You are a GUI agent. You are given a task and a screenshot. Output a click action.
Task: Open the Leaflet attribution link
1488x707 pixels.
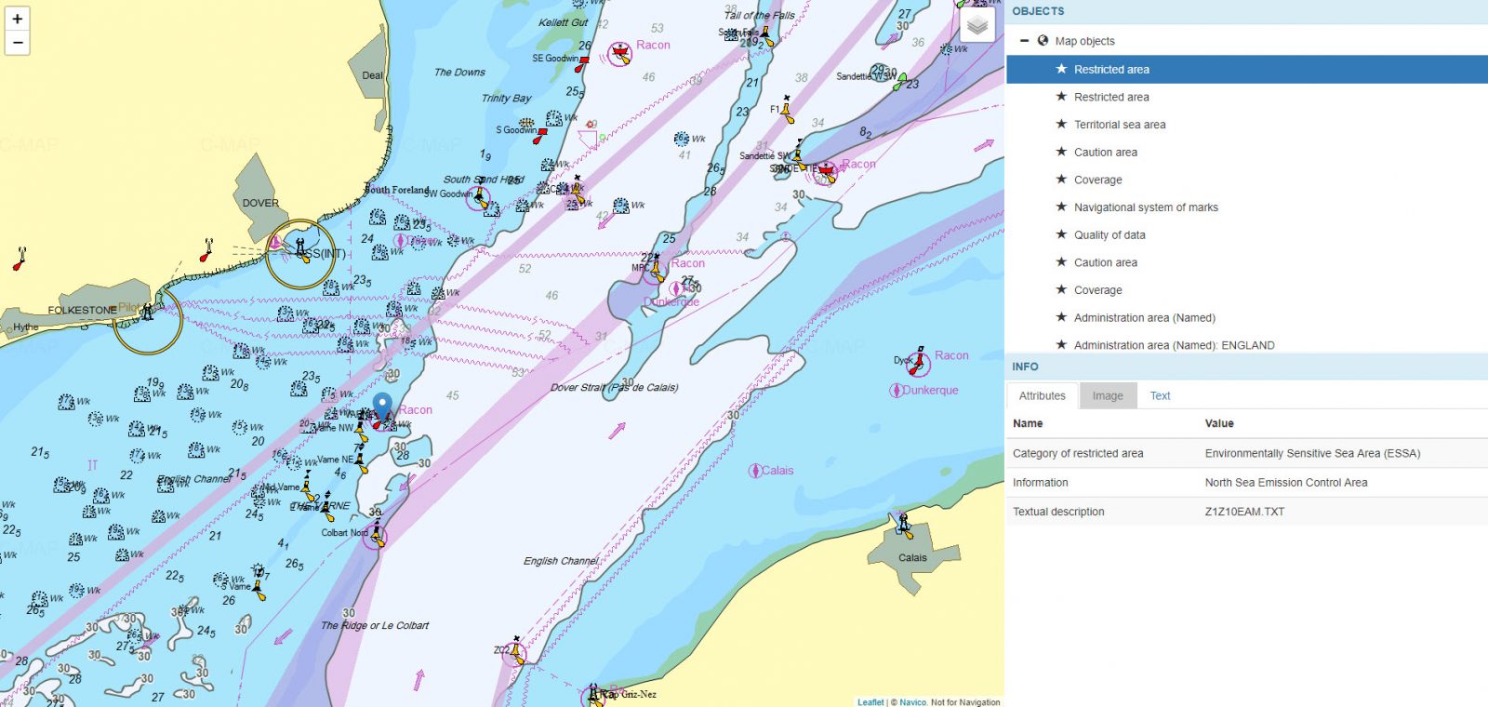coord(870,702)
